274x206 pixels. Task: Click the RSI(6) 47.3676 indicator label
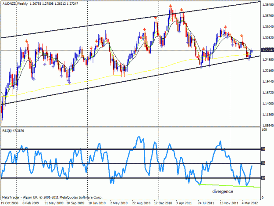pyautogui.click(x=13, y=131)
